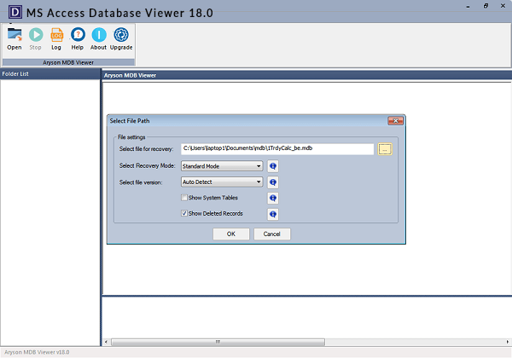Cancel the Select File Path dialog
Image resolution: width=512 pixels, height=358 pixels.
271,234
